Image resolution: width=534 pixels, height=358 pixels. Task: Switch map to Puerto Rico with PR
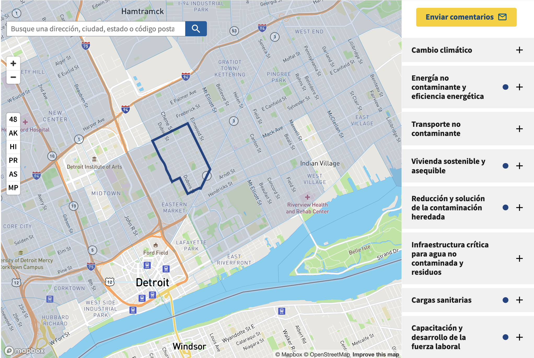pyautogui.click(x=13, y=160)
